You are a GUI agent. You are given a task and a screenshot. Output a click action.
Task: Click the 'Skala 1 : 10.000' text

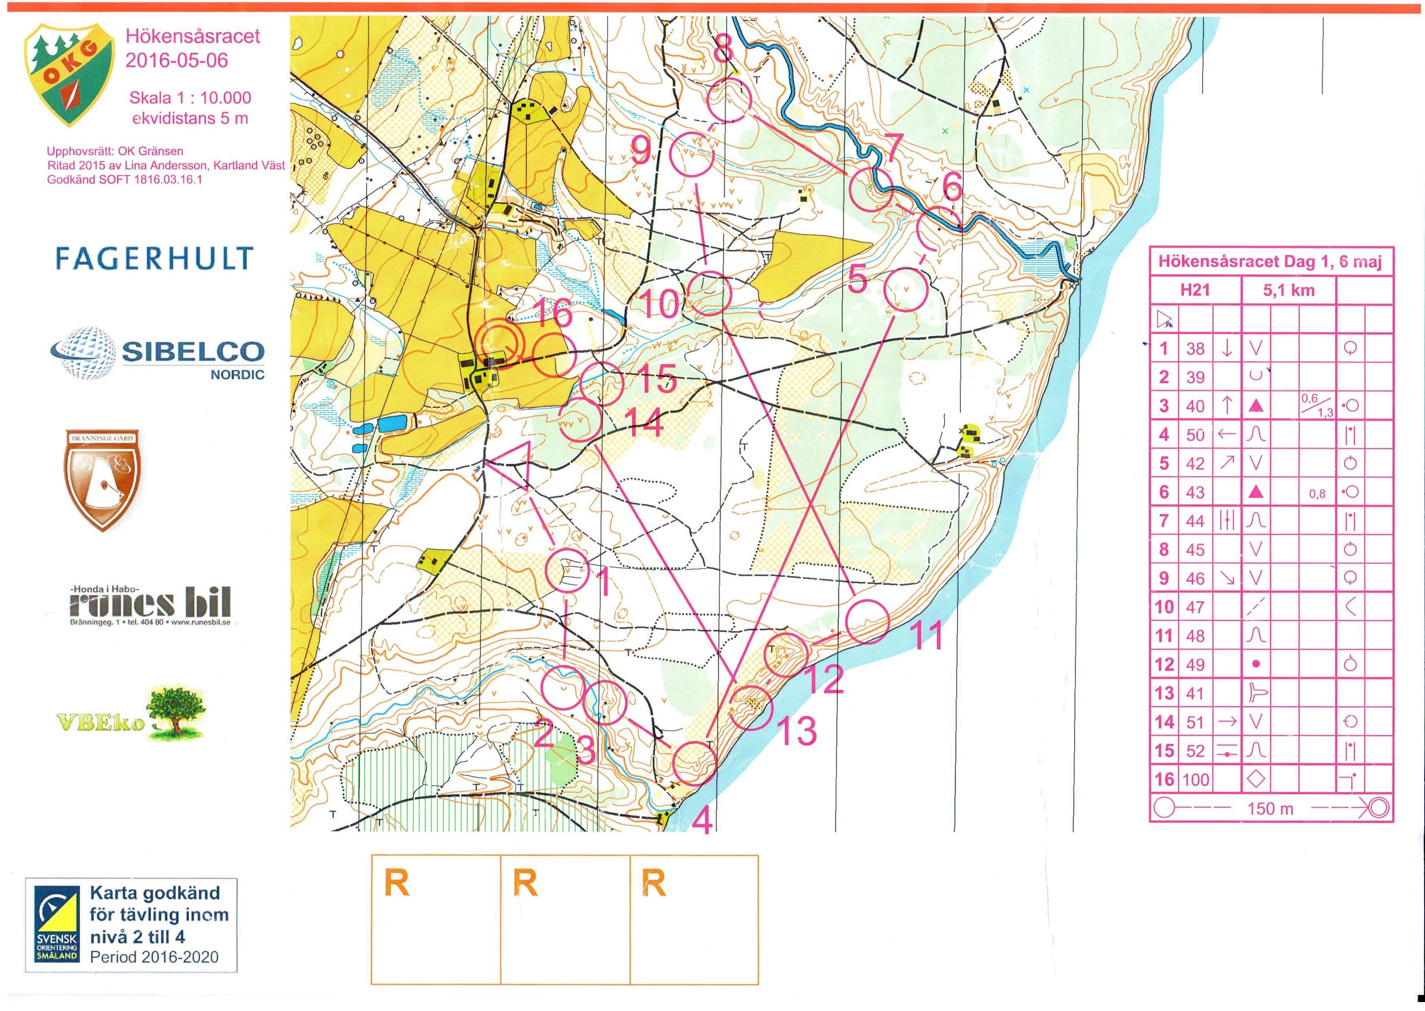190,98
